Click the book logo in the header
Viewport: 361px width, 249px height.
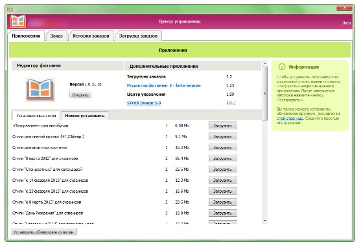(x=17, y=21)
